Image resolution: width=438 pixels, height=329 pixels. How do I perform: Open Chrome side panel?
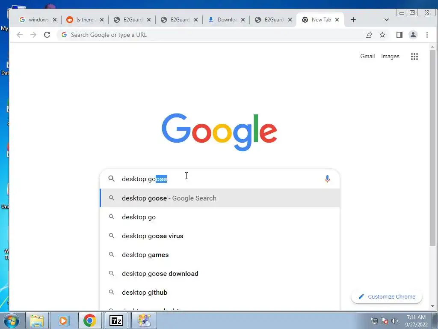pos(399,35)
